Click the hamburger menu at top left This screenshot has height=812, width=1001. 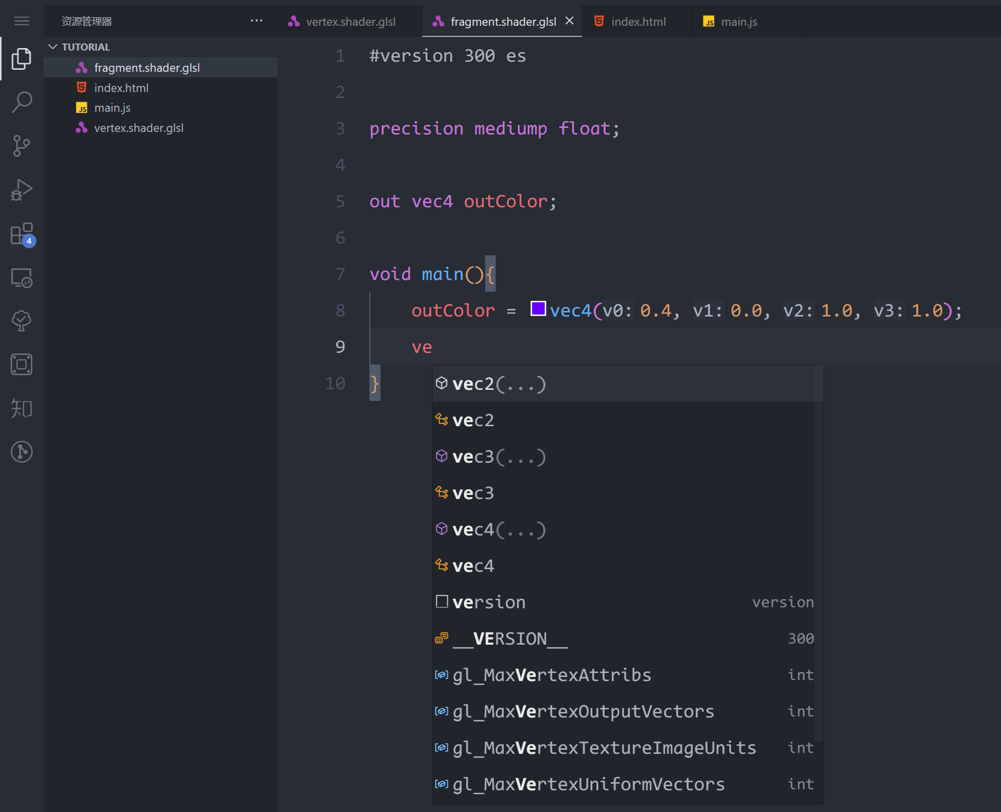[21, 21]
